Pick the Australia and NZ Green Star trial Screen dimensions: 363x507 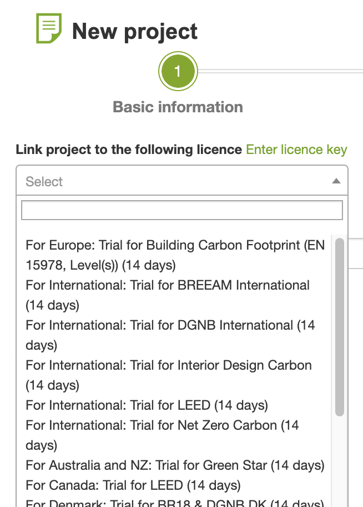(175, 465)
